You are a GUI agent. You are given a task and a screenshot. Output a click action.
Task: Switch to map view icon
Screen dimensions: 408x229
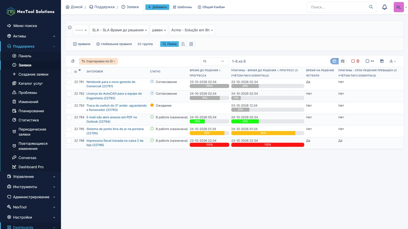pos(342,61)
